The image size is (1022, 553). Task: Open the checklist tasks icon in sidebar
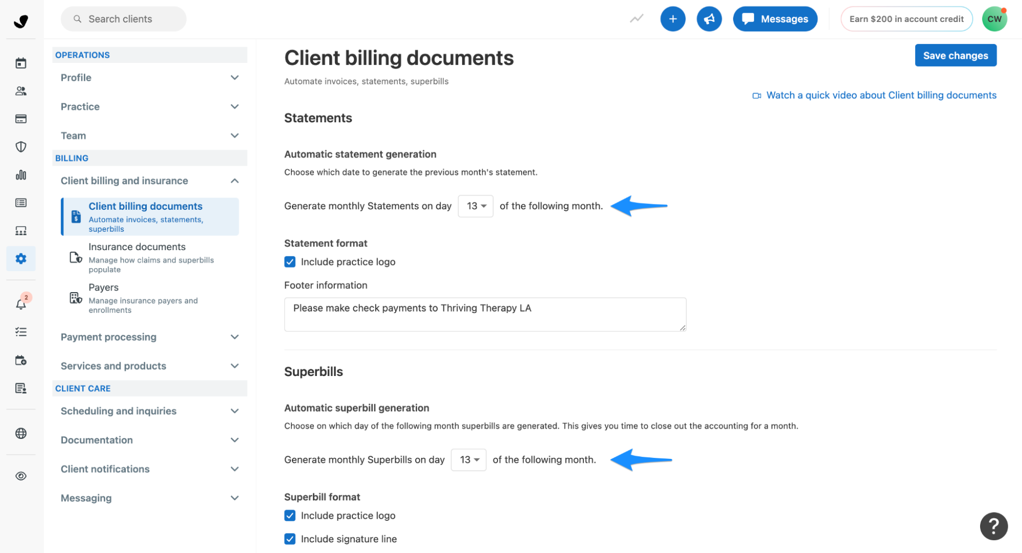pos(21,332)
